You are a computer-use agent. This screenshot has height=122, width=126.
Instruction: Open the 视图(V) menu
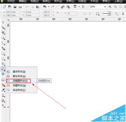[35, 1]
